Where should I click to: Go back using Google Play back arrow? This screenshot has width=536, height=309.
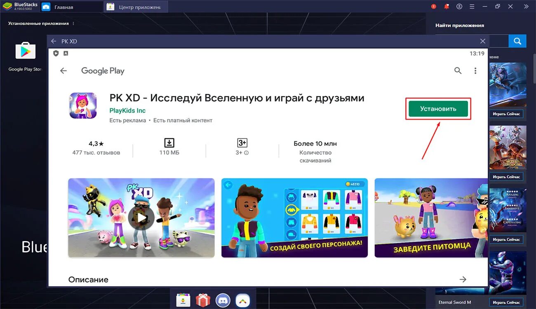point(63,71)
